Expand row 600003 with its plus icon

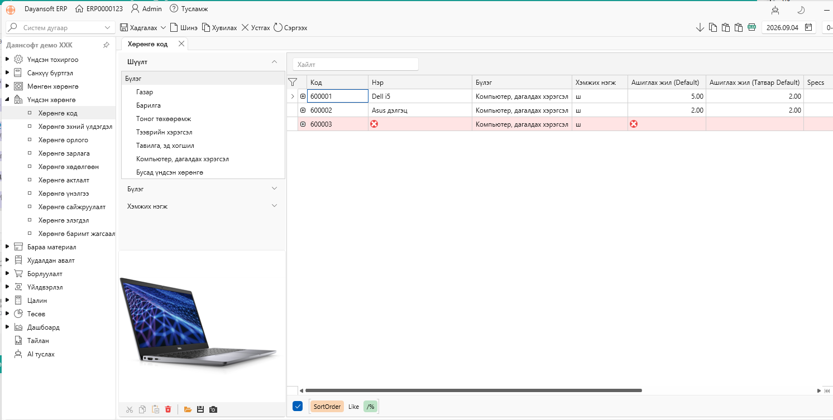[x=303, y=124]
